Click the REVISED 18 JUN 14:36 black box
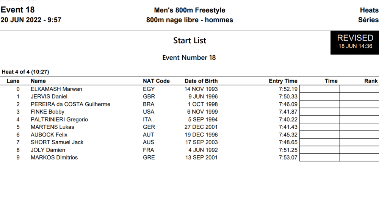This screenshot has width=379, height=197. click(355, 42)
